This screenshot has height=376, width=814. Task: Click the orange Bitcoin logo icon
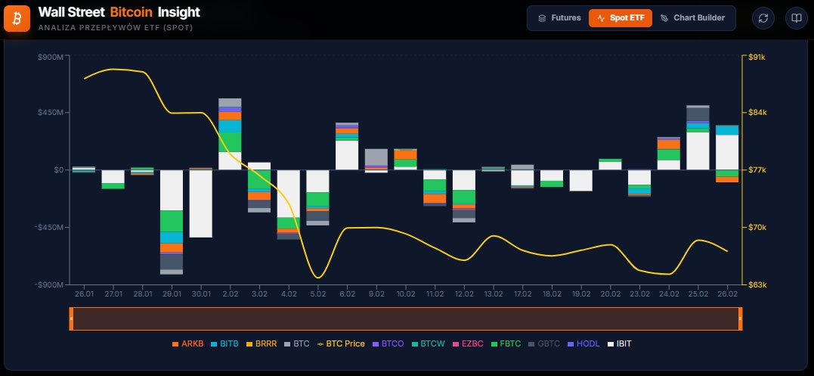coord(17,18)
